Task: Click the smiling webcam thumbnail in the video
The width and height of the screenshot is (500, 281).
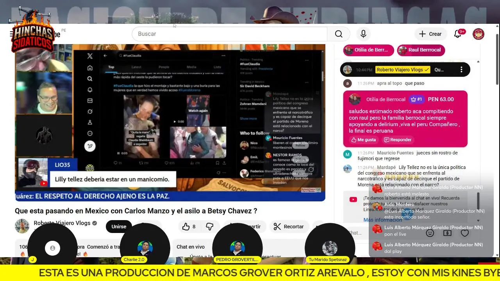Action: coord(44,92)
